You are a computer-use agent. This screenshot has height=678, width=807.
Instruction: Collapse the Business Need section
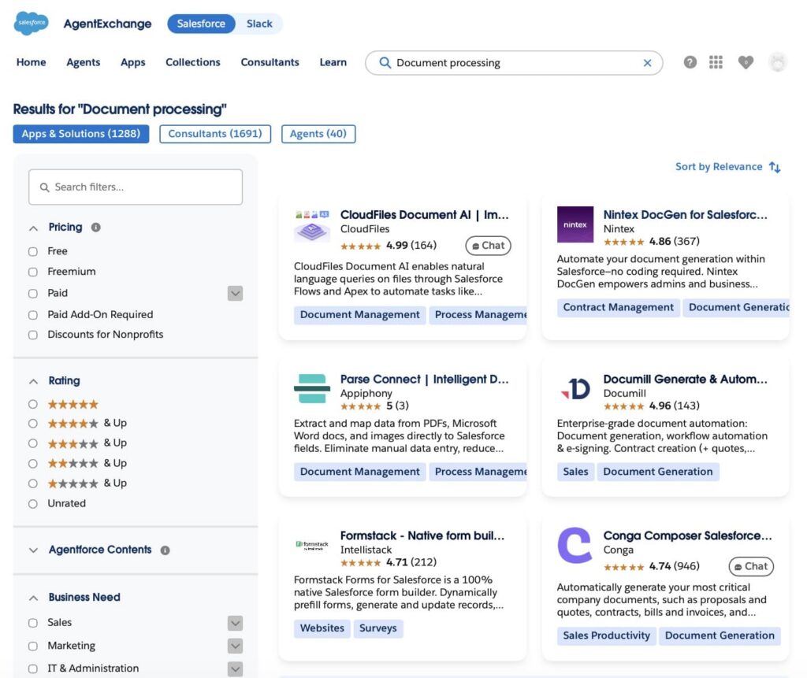(x=33, y=598)
